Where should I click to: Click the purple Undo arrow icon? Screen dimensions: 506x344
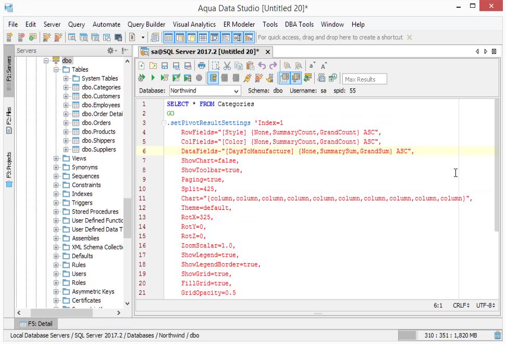[262, 66]
